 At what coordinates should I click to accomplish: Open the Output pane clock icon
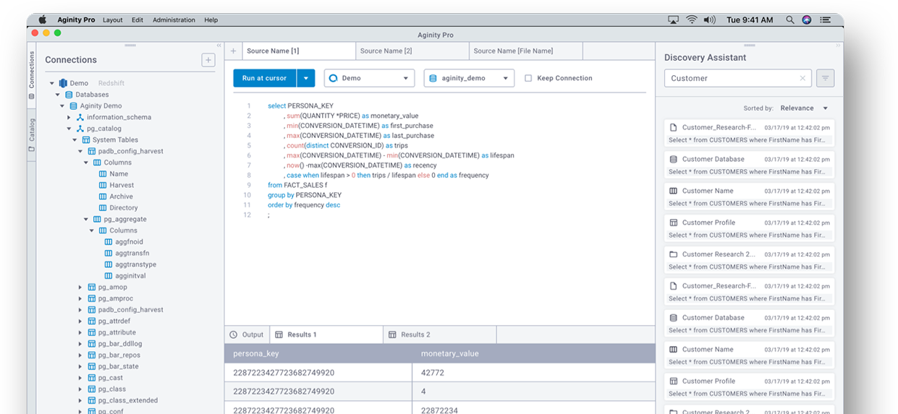233,335
